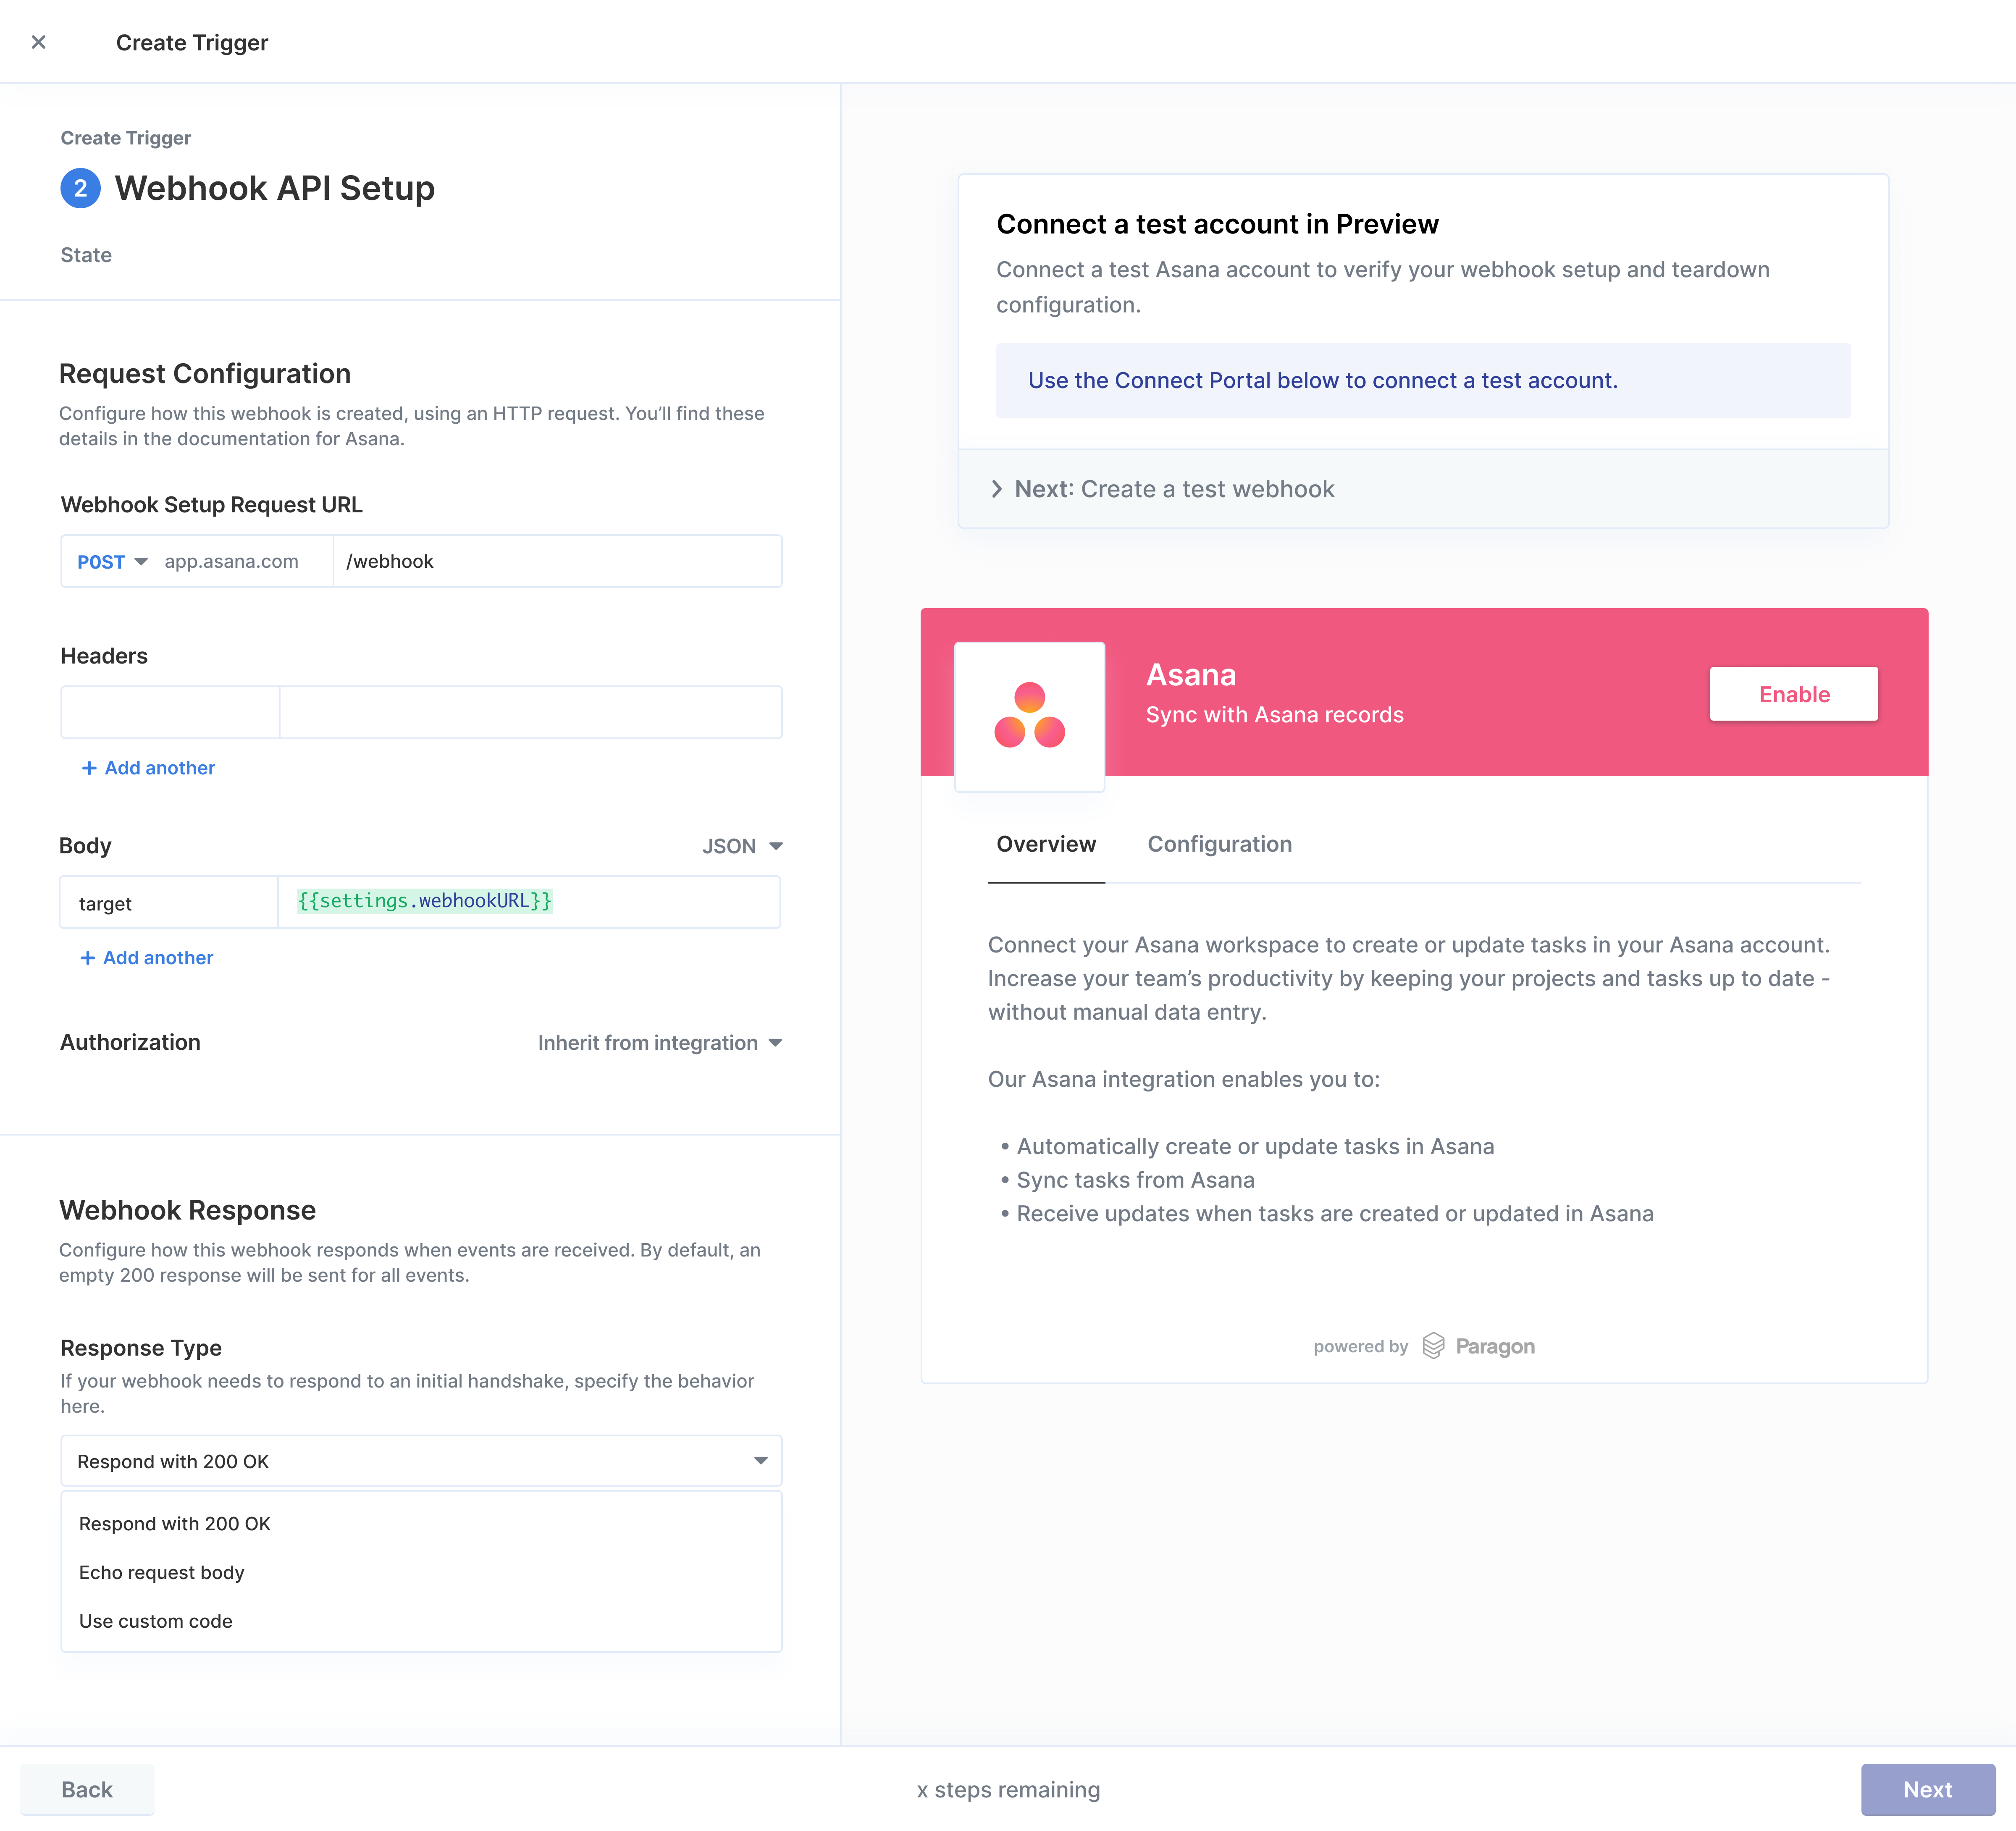The image size is (2016, 1831).
Task: Collapse the Response Type select box
Action: (421, 1461)
